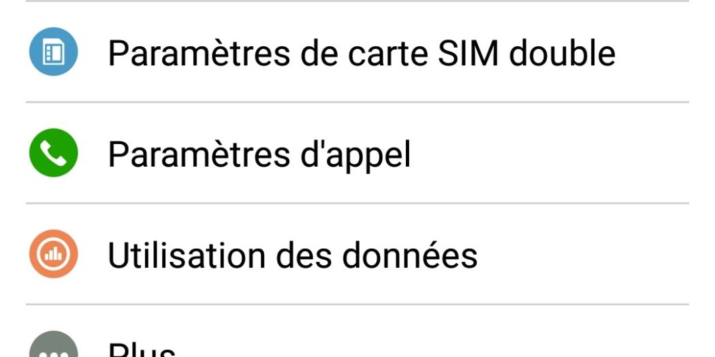Tap empty space right of Utilisation des données
This screenshot has width=715, height=357.
pos(586,255)
